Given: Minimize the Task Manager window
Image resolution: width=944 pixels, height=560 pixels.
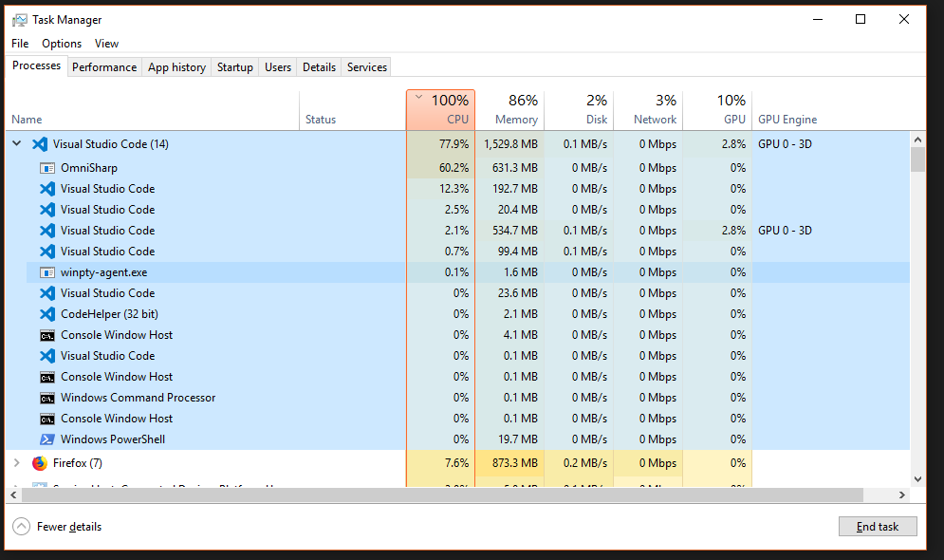Looking at the screenshot, I should pos(818,19).
